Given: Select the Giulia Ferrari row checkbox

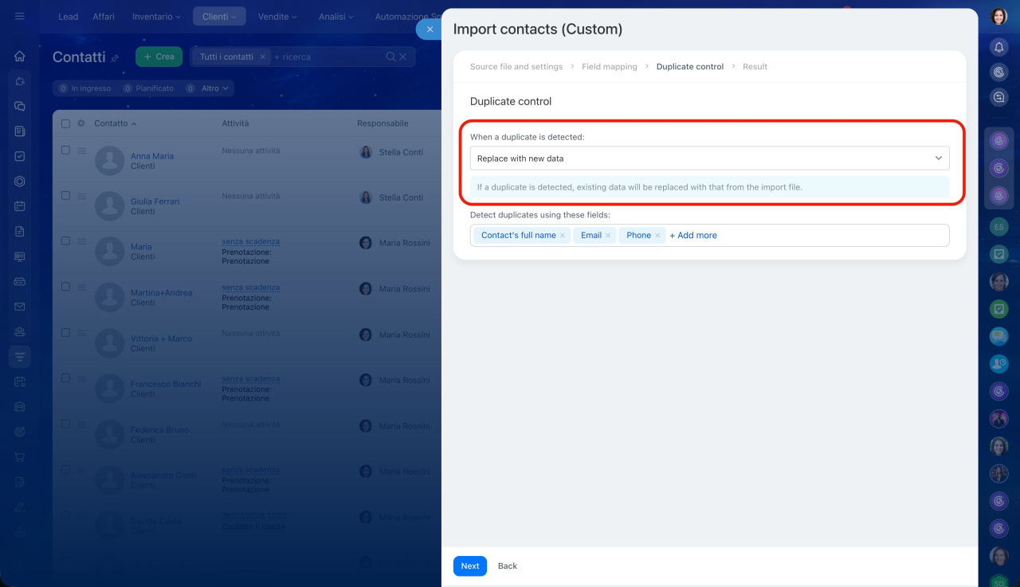Looking at the screenshot, I should tap(65, 195).
